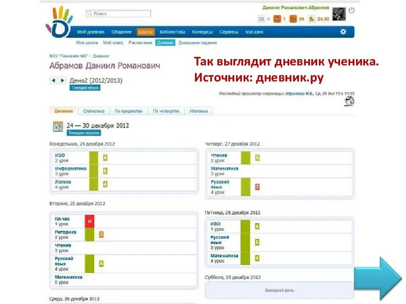The height and width of the screenshot is (304, 406).
Task: Switch to the Итоговые tab
Action: (x=199, y=111)
